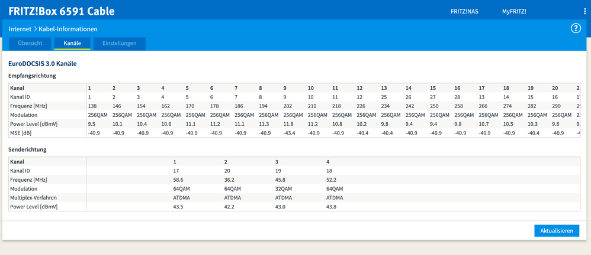Open the Einstellungen tab
Viewport: 591px width, 255px height.
pyautogui.click(x=119, y=43)
